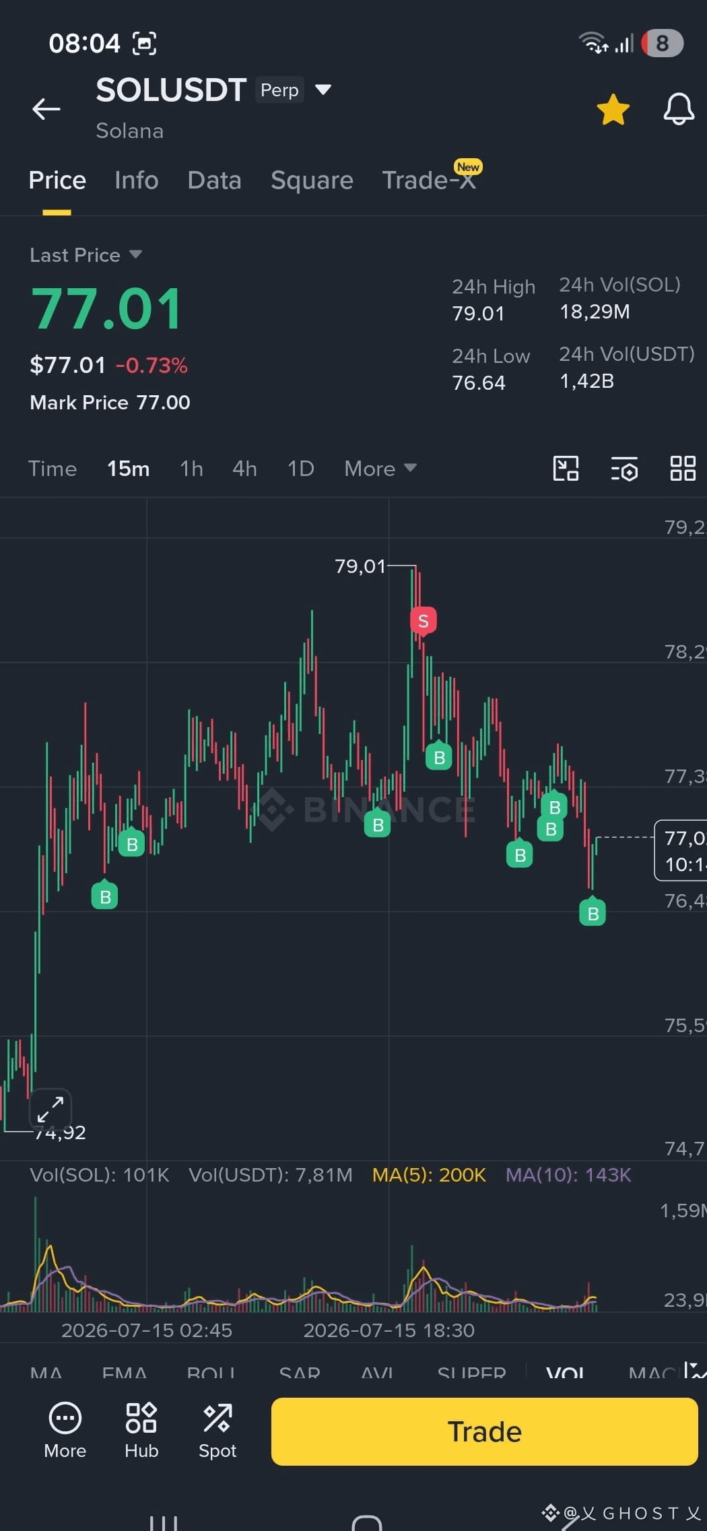Open price alerts via bell icon
The width and height of the screenshot is (707, 1531).
tap(679, 109)
